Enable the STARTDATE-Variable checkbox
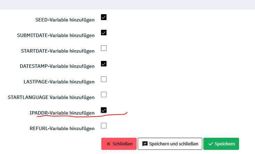 click(x=104, y=48)
